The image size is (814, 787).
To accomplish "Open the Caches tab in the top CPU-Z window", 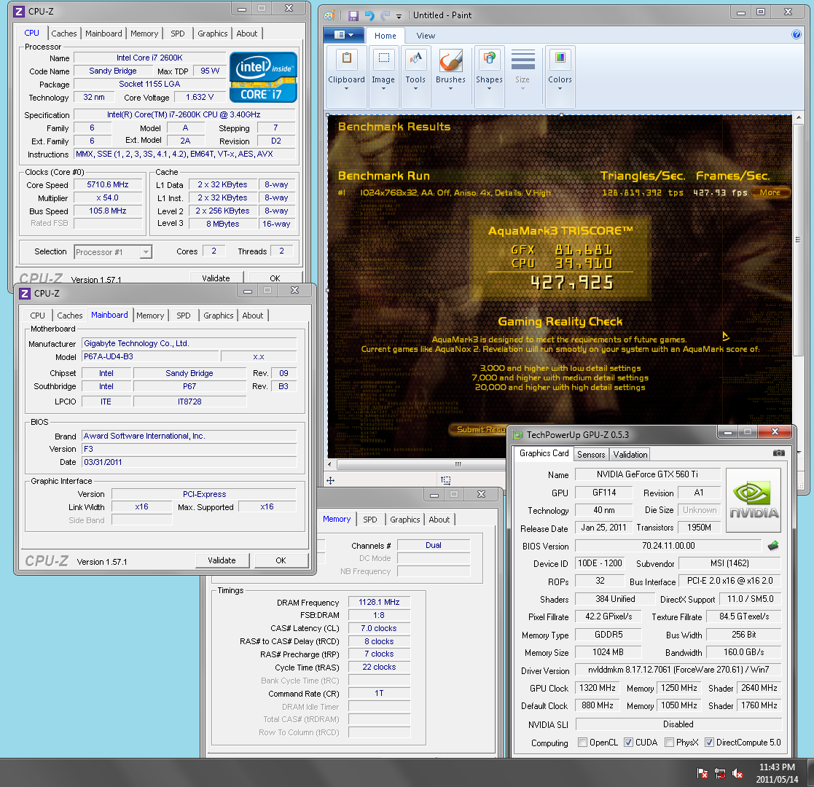I will [x=64, y=34].
